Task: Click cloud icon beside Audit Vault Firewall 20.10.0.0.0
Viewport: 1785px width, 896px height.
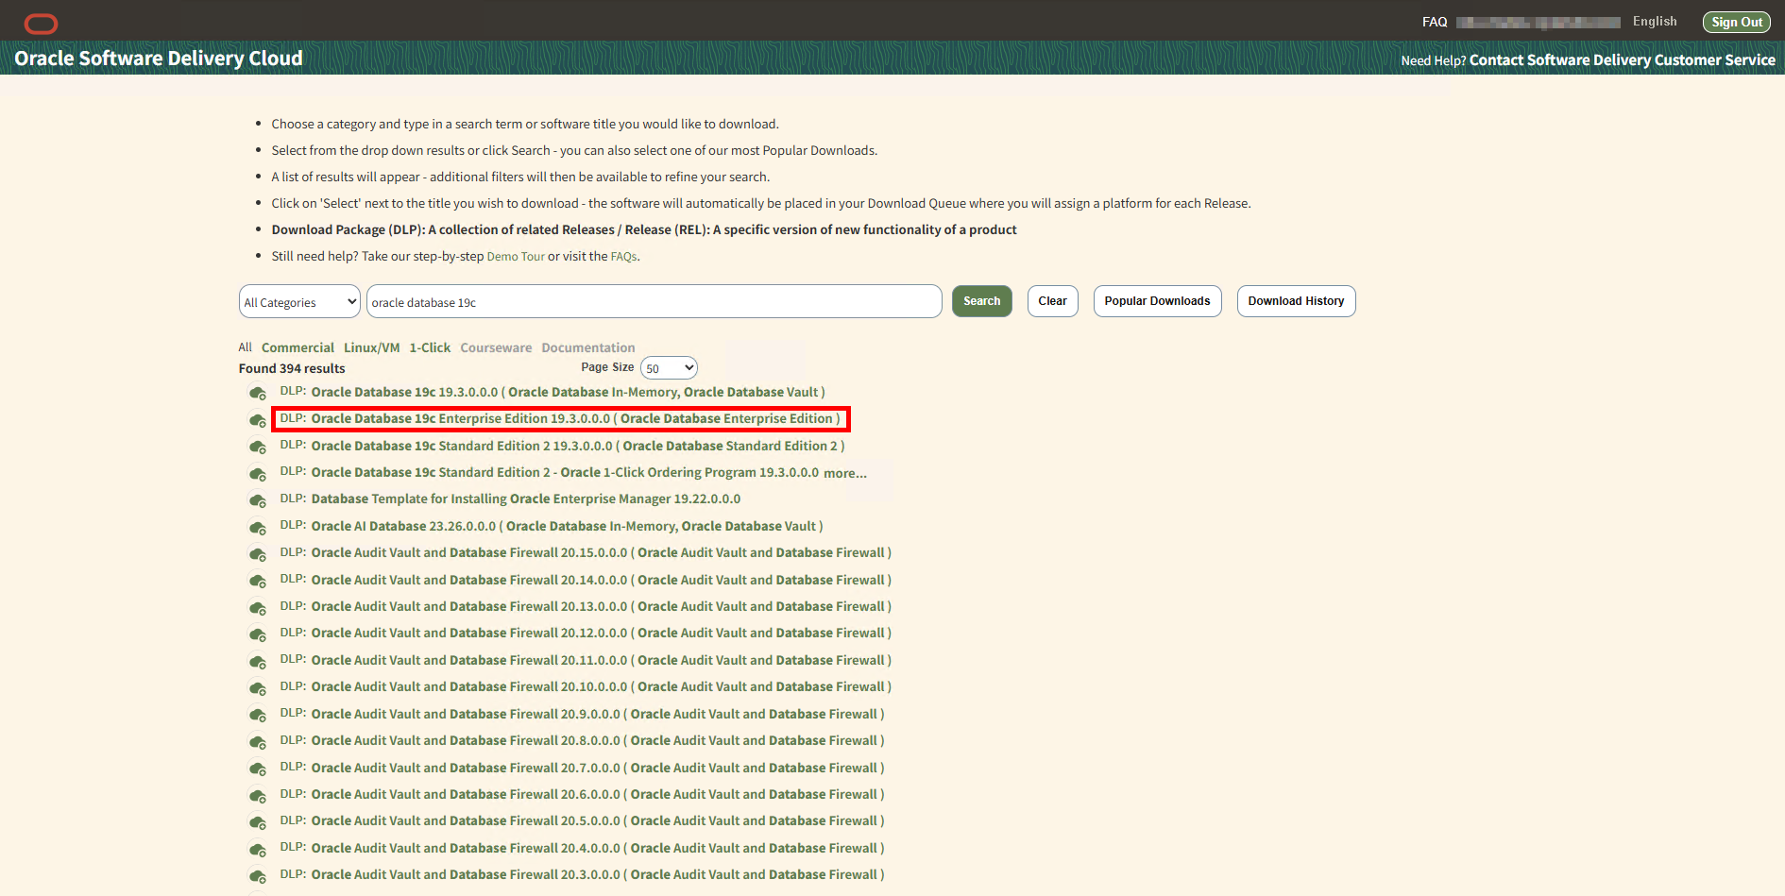Action: click(x=257, y=687)
